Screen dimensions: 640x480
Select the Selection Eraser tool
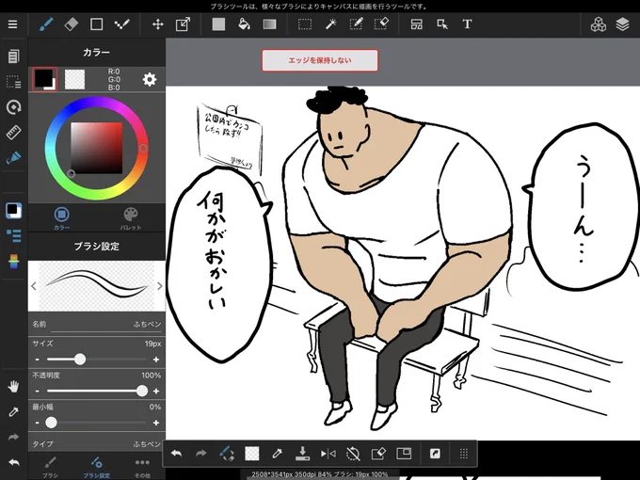tap(381, 24)
